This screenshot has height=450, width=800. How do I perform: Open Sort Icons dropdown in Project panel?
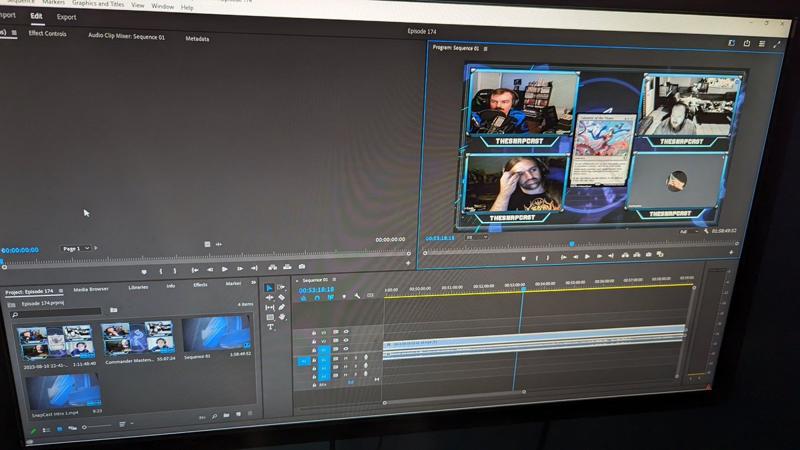[125, 424]
